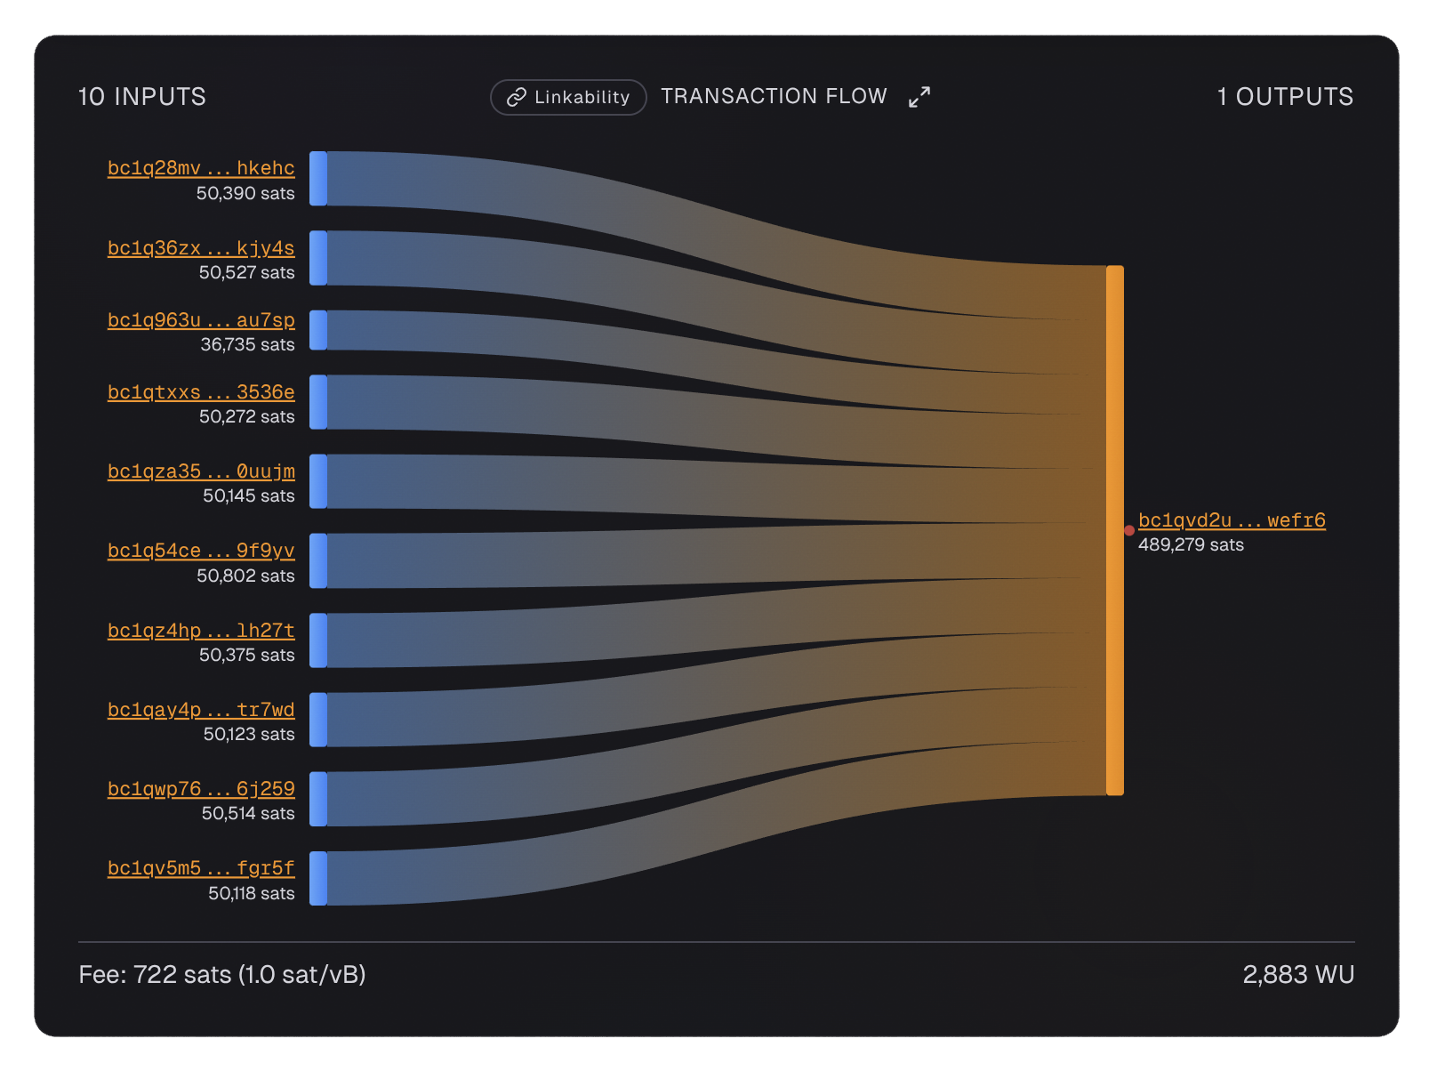Image resolution: width=1437 pixels, height=1071 pixels.
Task: Select the red dot marker at the output
Action: (x=1129, y=529)
